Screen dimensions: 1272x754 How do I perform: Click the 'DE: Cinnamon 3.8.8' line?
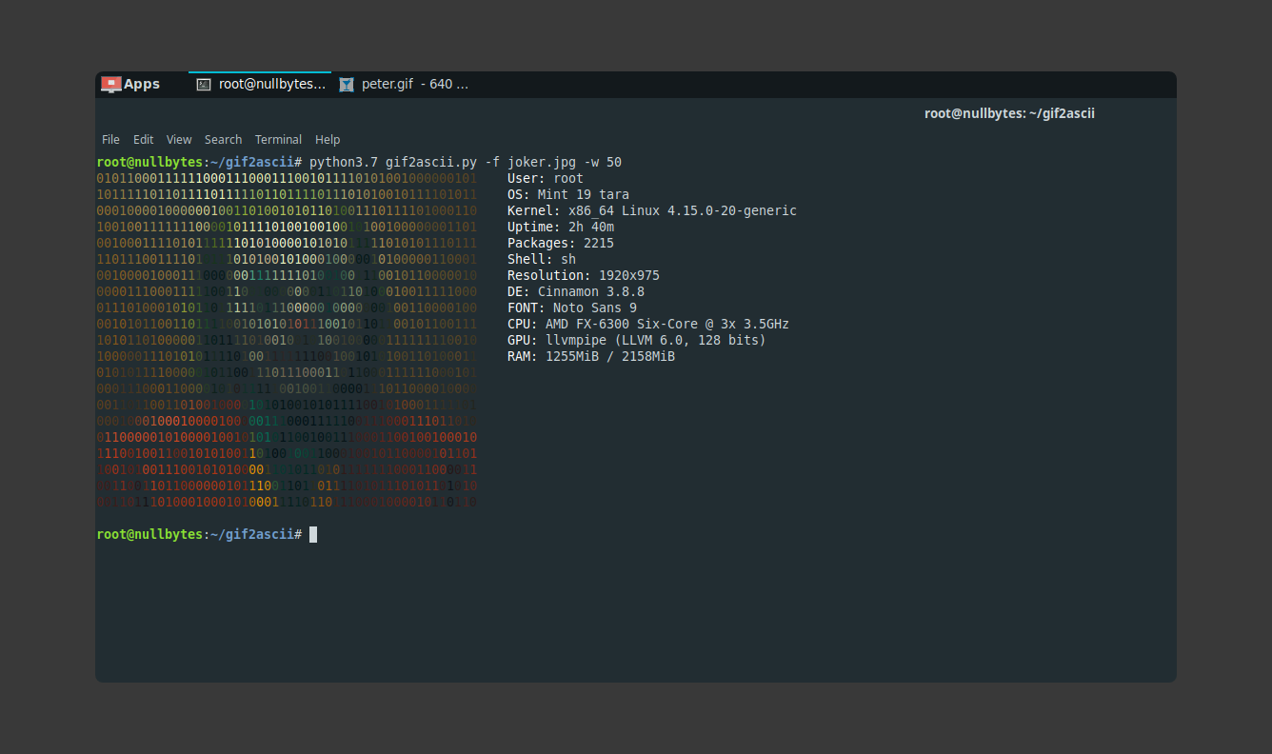tap(576, 291)
